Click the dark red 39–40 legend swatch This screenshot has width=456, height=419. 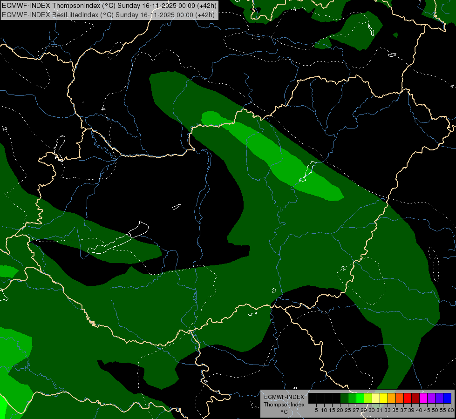coord(415,398)
